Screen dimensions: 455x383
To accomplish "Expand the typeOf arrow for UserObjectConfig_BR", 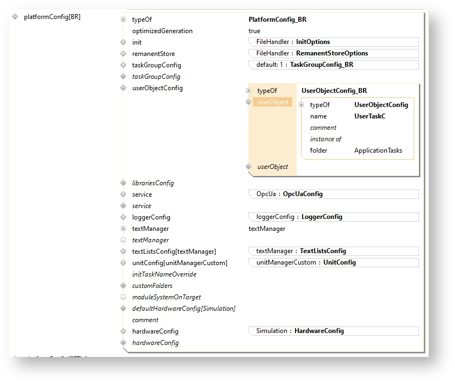I will click(249, 91).
